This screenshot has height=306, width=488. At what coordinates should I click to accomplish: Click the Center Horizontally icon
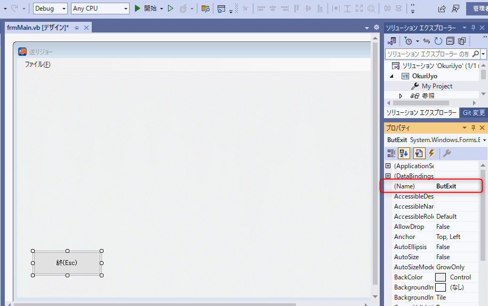(387, 9)
